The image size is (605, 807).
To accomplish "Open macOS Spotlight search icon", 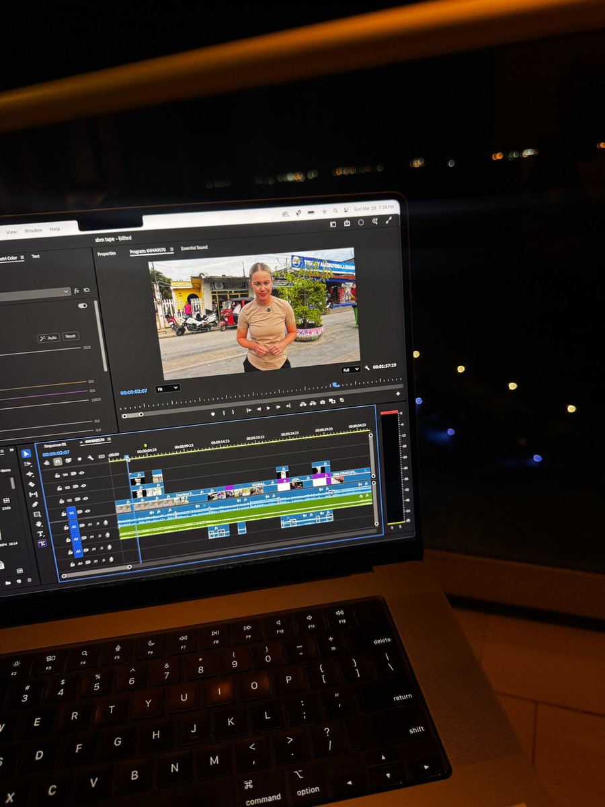I will click(x=335, y=210).
